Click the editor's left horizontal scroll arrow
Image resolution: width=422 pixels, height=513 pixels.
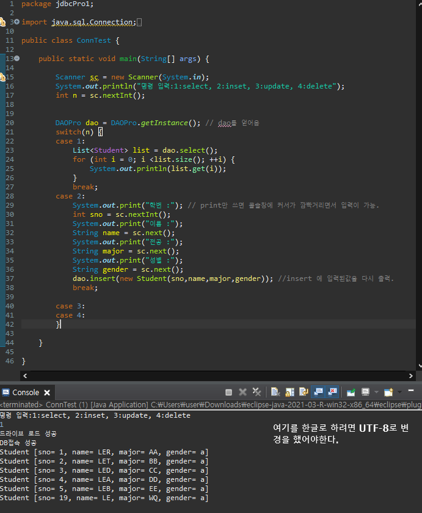coord(25,376)
